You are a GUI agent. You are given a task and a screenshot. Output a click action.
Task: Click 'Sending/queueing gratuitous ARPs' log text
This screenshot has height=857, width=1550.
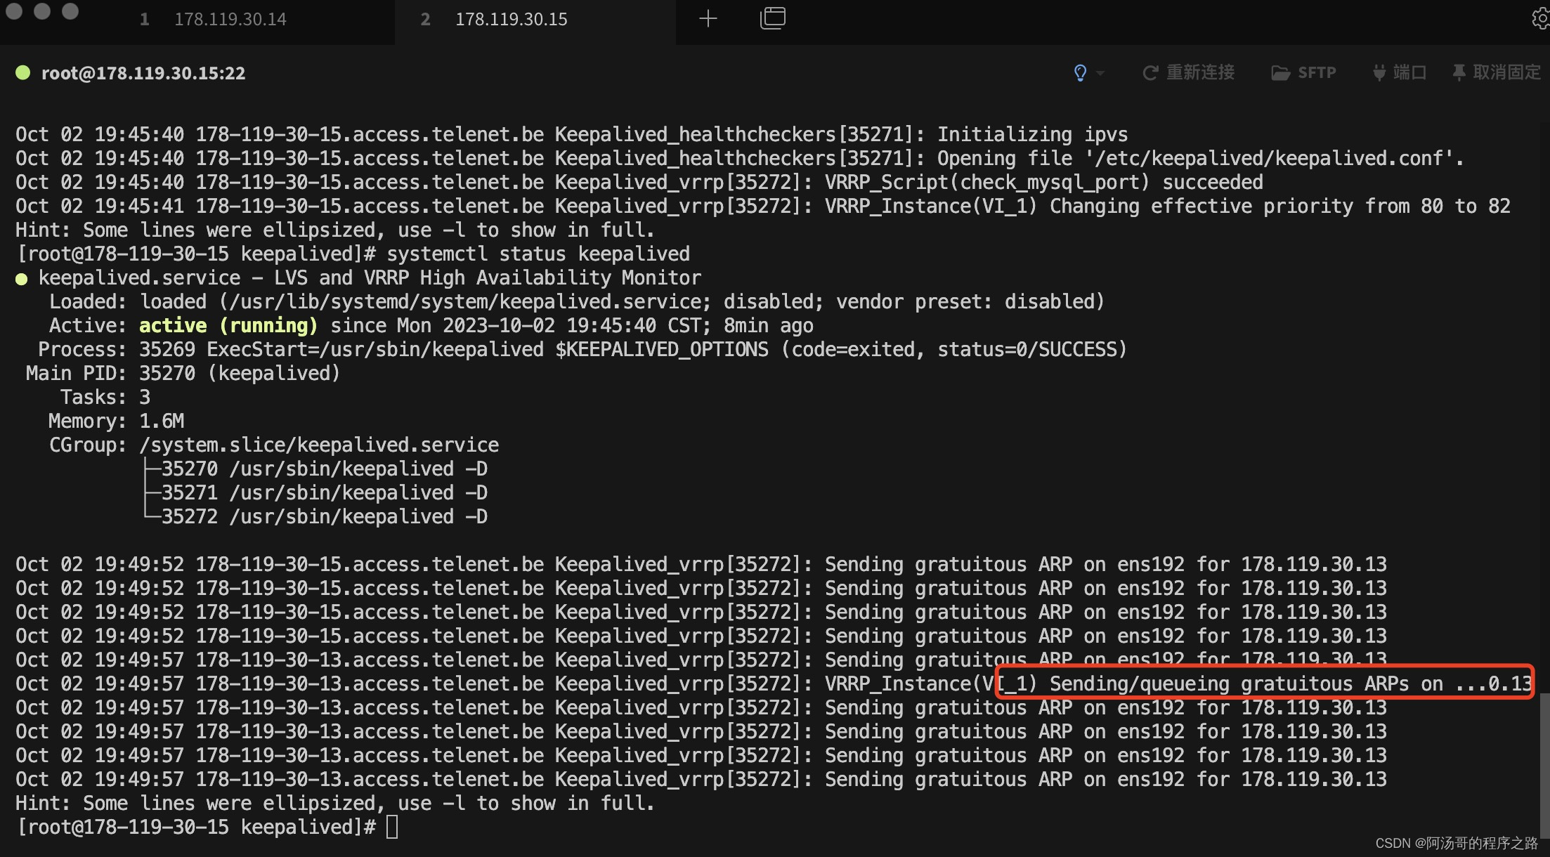tap(1230, 683)
